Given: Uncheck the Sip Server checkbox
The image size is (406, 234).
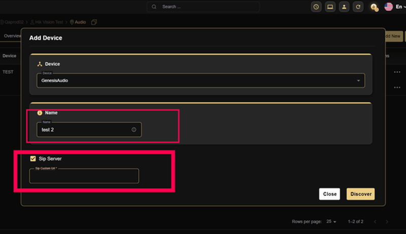Looking at the screenshot, I should (x=33, y=159).
